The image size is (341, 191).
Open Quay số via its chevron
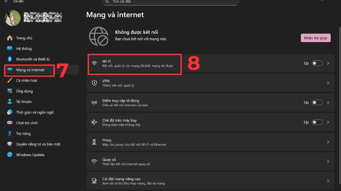328,161
